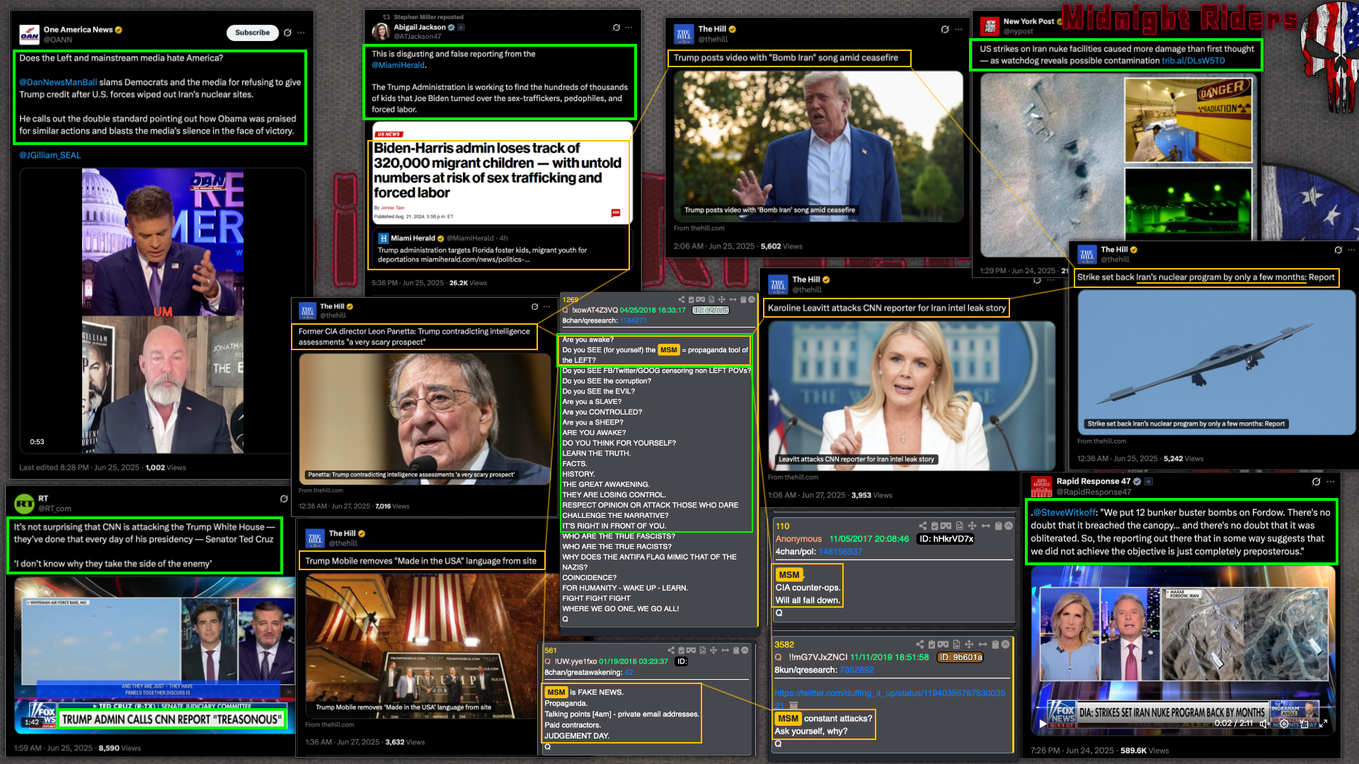
Task: Open Grok icon on Abigail Jackson's post
Action: (x=617, y=28)
